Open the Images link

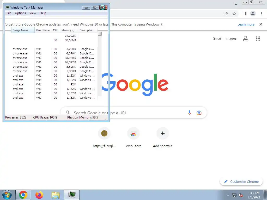click(231, 39)
